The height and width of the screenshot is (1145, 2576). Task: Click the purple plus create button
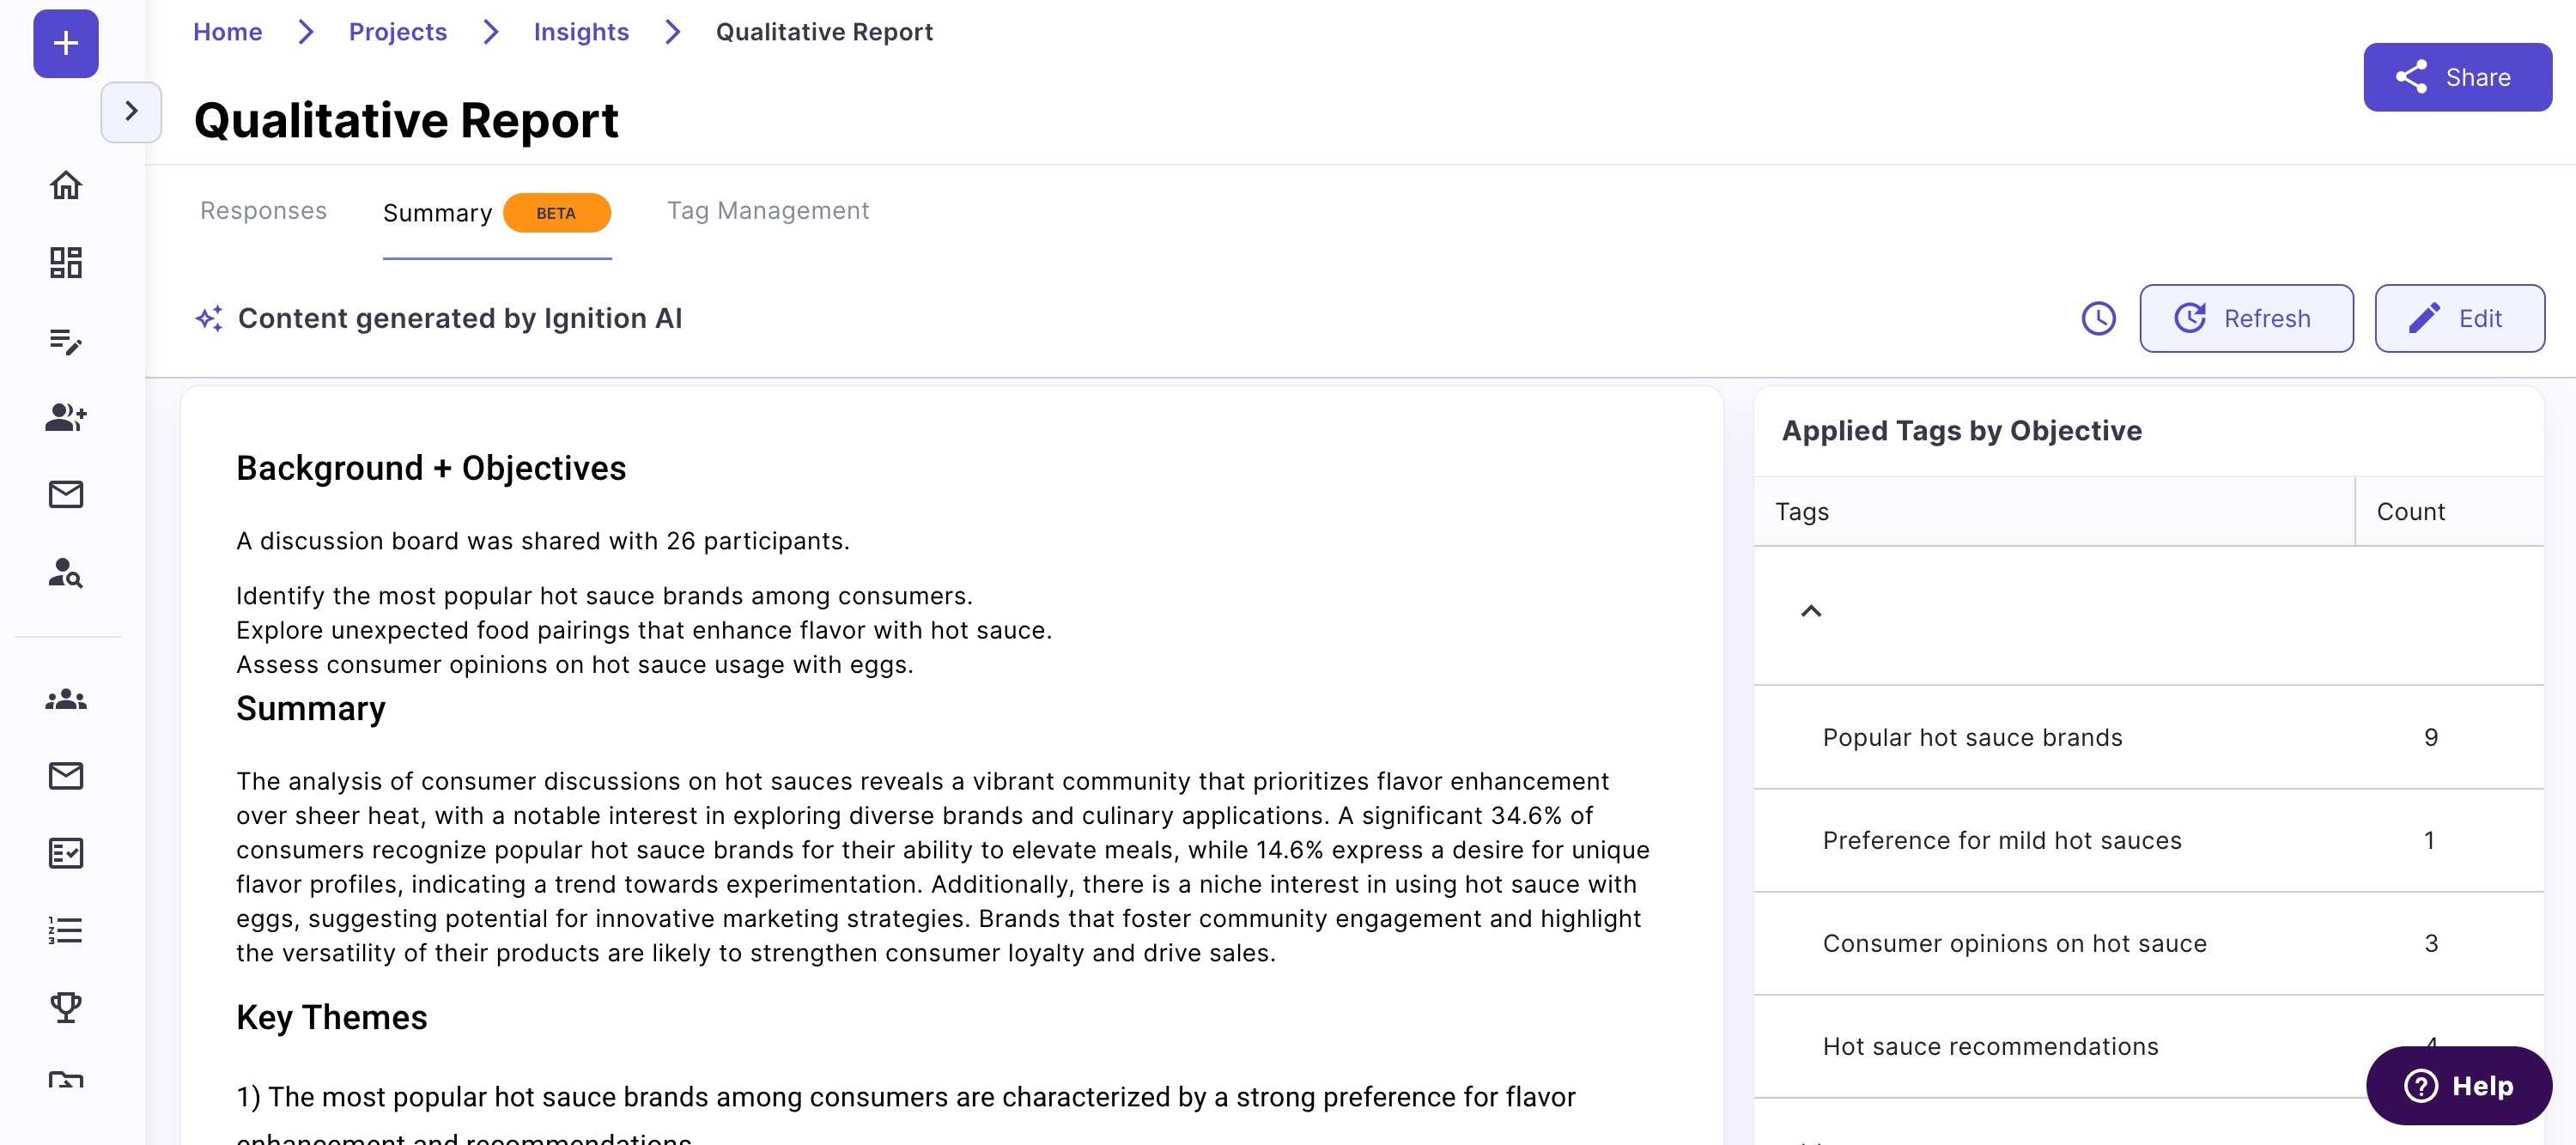point(66,43)
